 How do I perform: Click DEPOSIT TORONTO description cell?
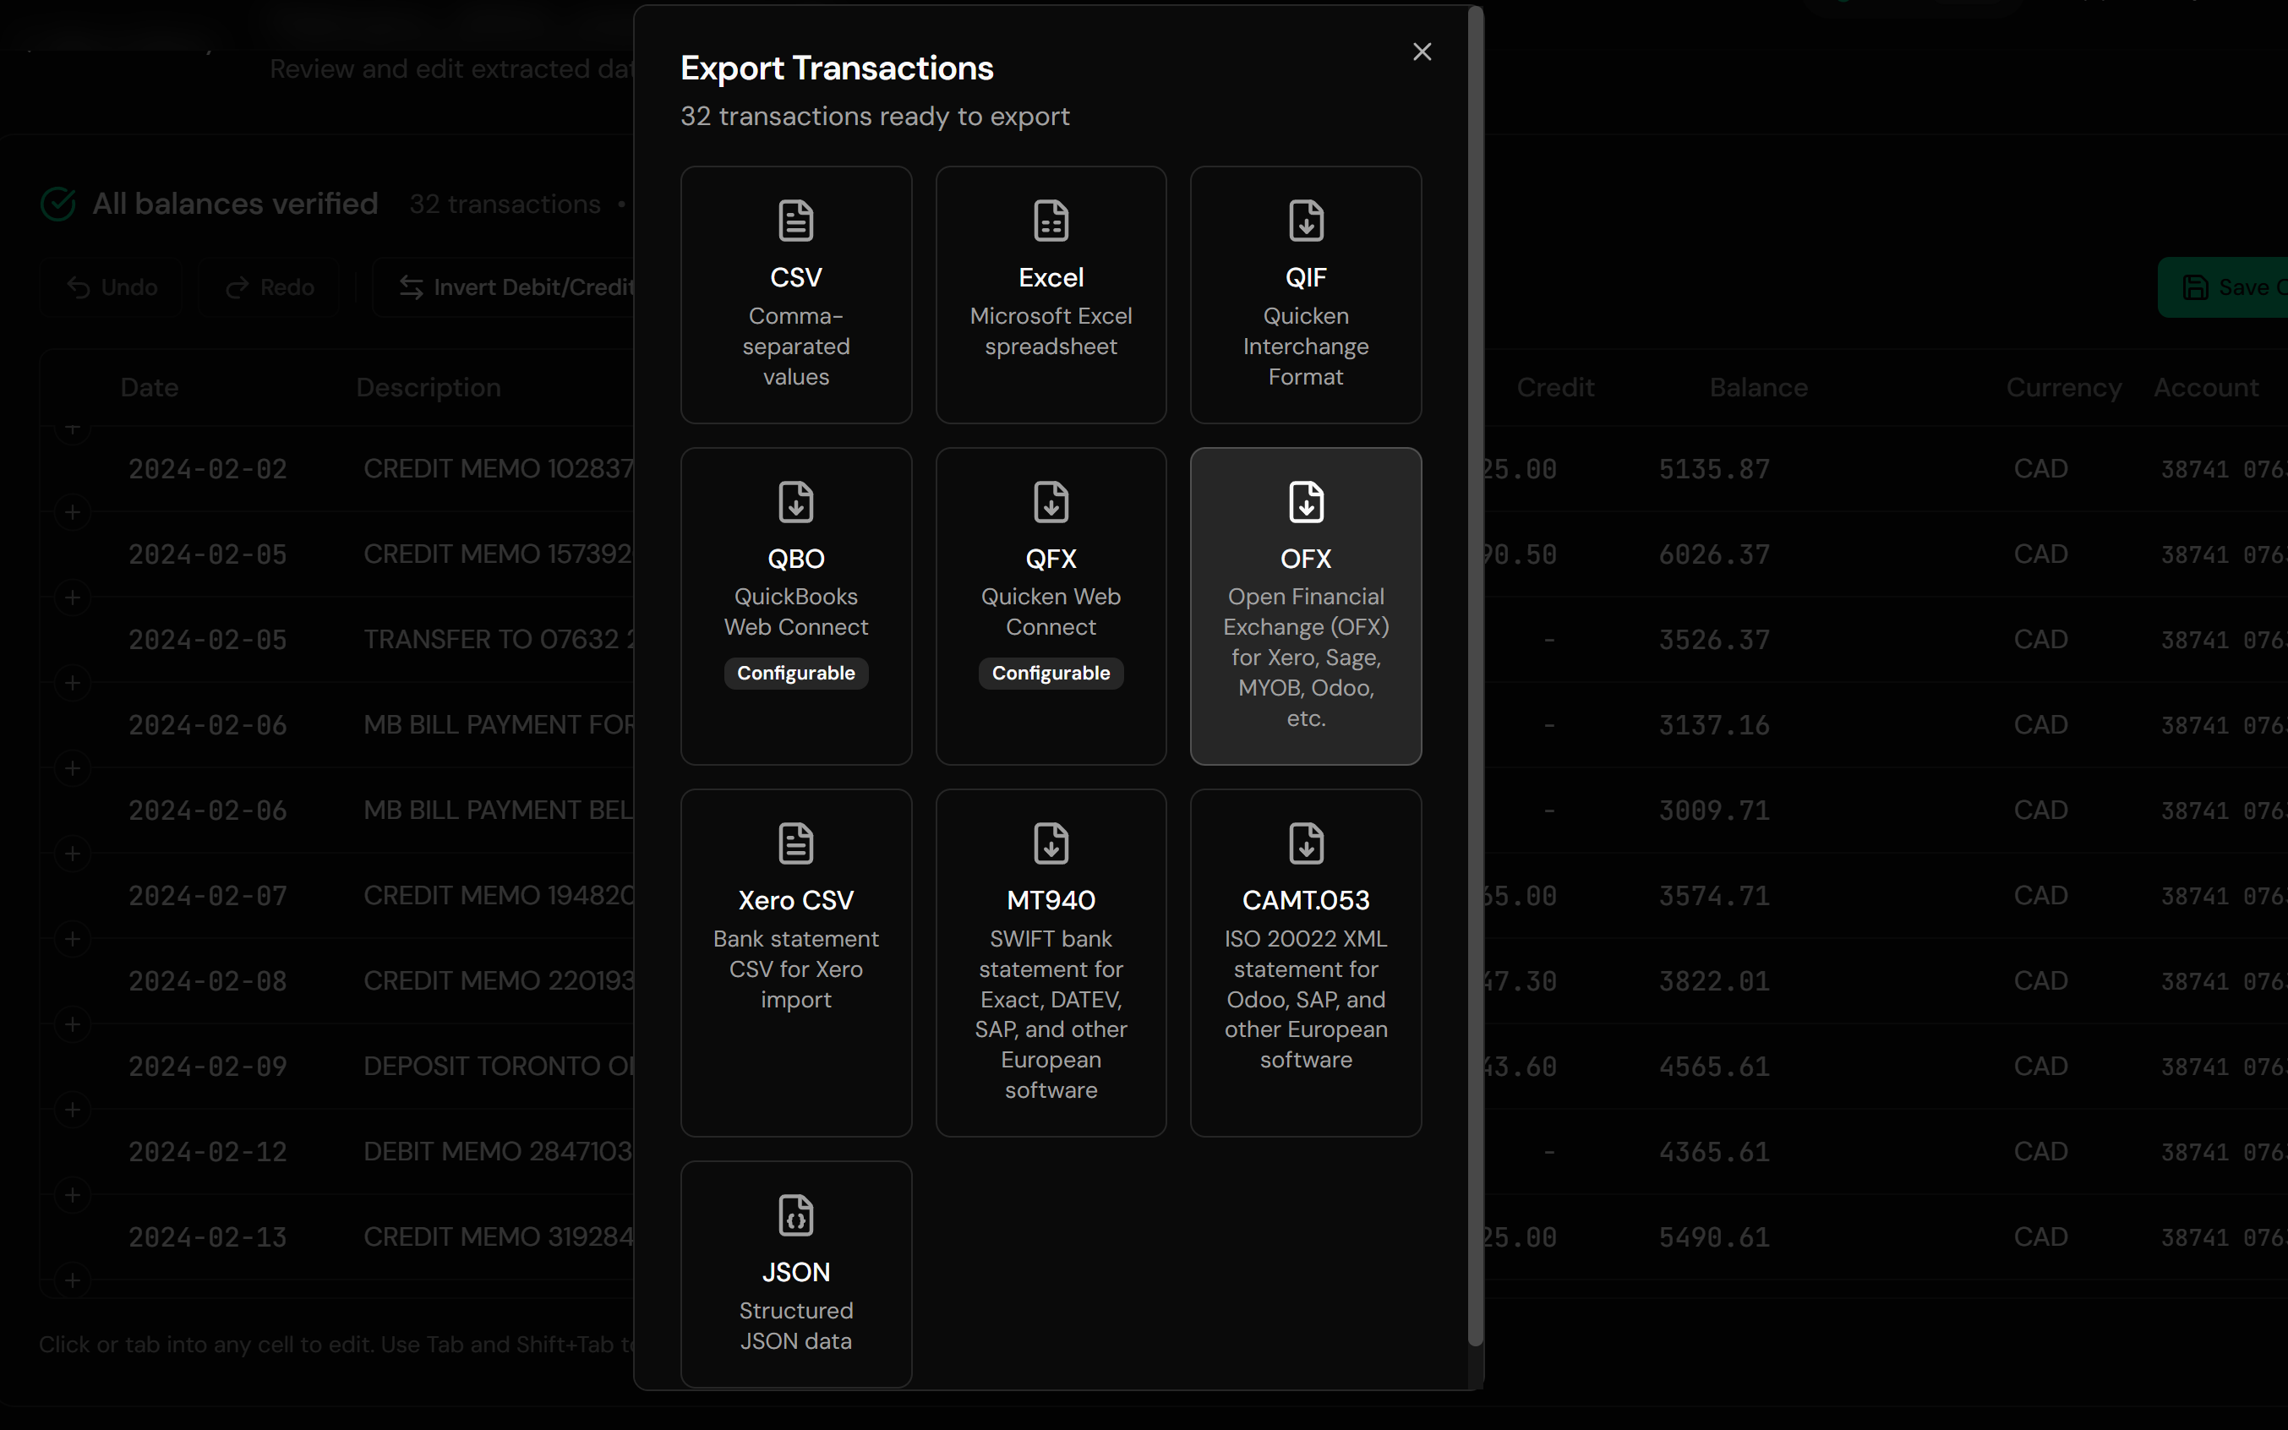pos(499,1066)
